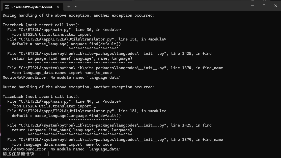Expand the new-tab profiles dropdown chevron
This screenshot has height=158, width=281.
(x=76, y=7)
